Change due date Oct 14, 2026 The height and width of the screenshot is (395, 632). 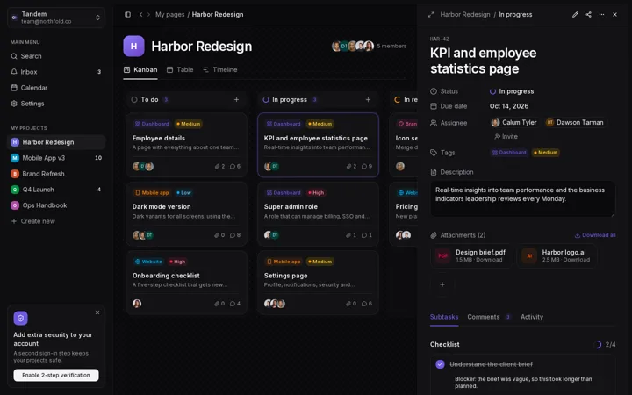click(509, 106)
